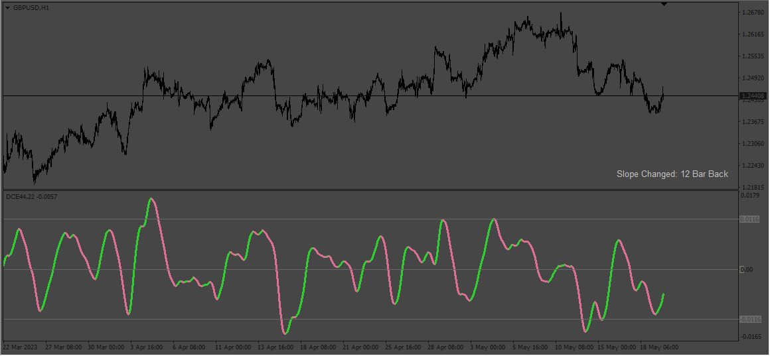Image resolution: width=770 pixels, height=356 pixels.
Task: Click the '6 Apr 08:00' time label
Action: click(189, 347)
